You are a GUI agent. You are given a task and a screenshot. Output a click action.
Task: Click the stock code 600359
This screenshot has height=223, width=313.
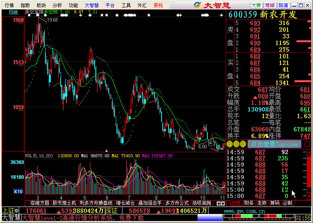pyautogui.click(x=243, y=15)
